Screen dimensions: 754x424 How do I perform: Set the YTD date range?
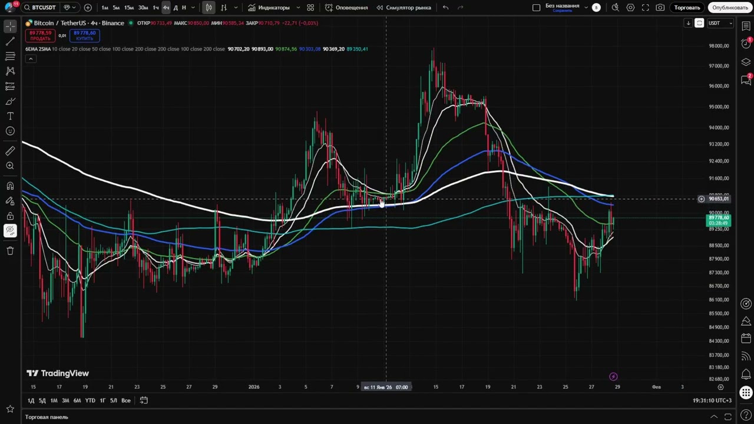[x=90, y=400]
